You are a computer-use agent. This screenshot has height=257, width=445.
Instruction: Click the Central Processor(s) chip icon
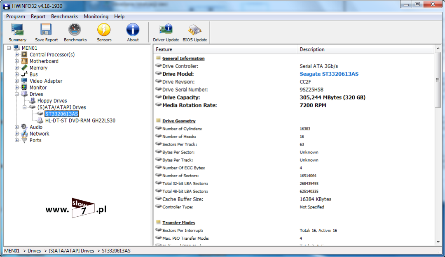(24, 54)
